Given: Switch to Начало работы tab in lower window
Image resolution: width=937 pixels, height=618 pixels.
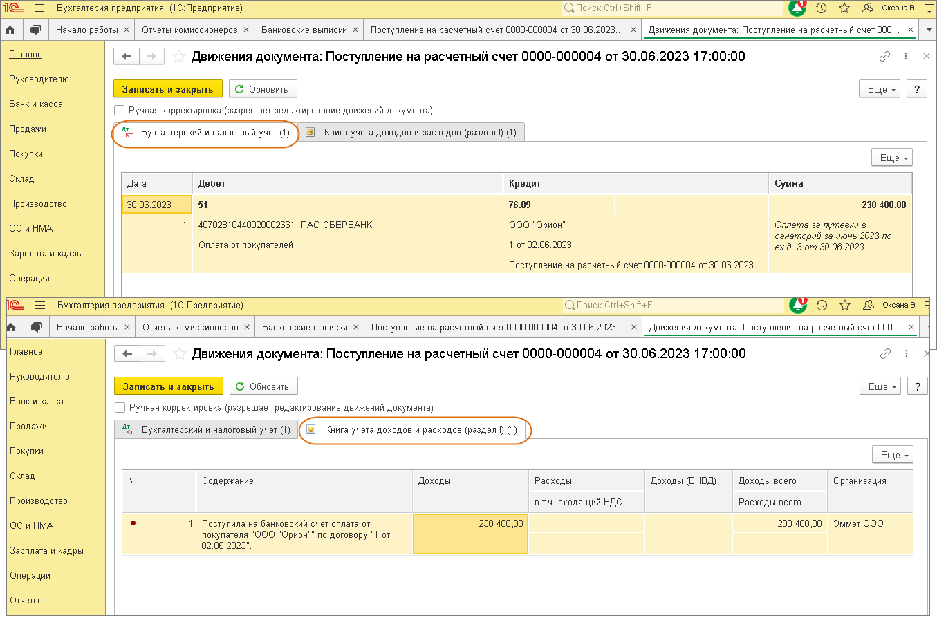Looking at the screenshot, I should tap(93, 327).
